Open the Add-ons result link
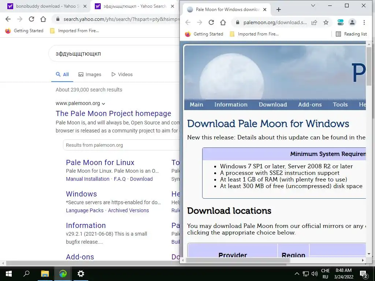 pyautogui.click(x=80, y=257)
